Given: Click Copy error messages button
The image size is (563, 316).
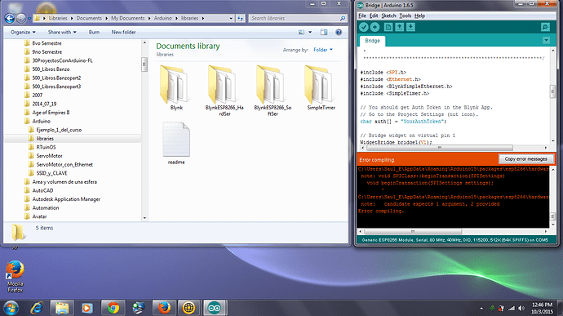Looking at the screenshot, I should (x=525, y=159).
